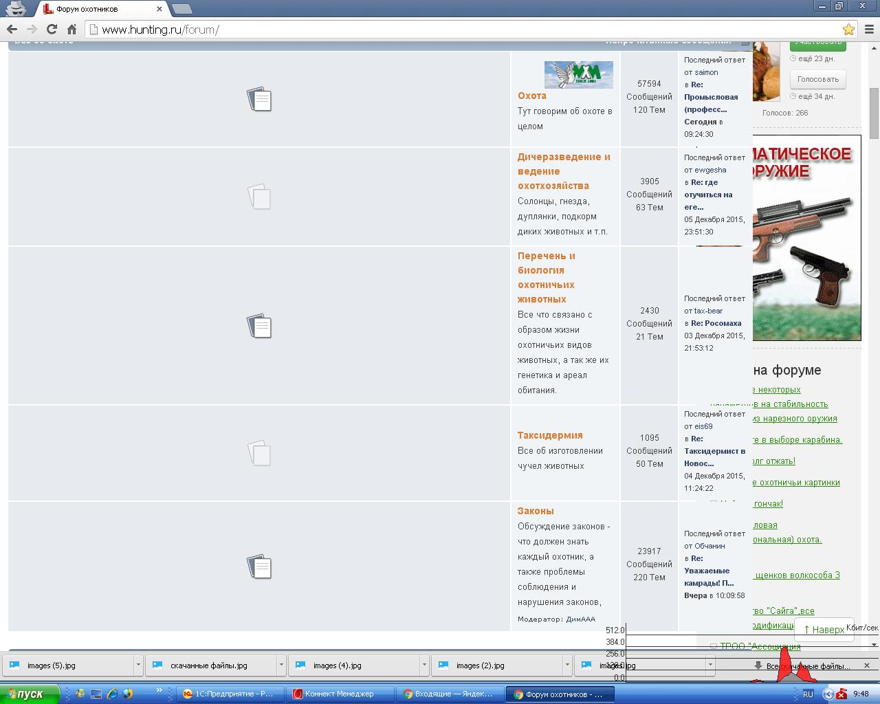
Task: Click the Наверх scroll-to-top button
Action: [824, 629]
